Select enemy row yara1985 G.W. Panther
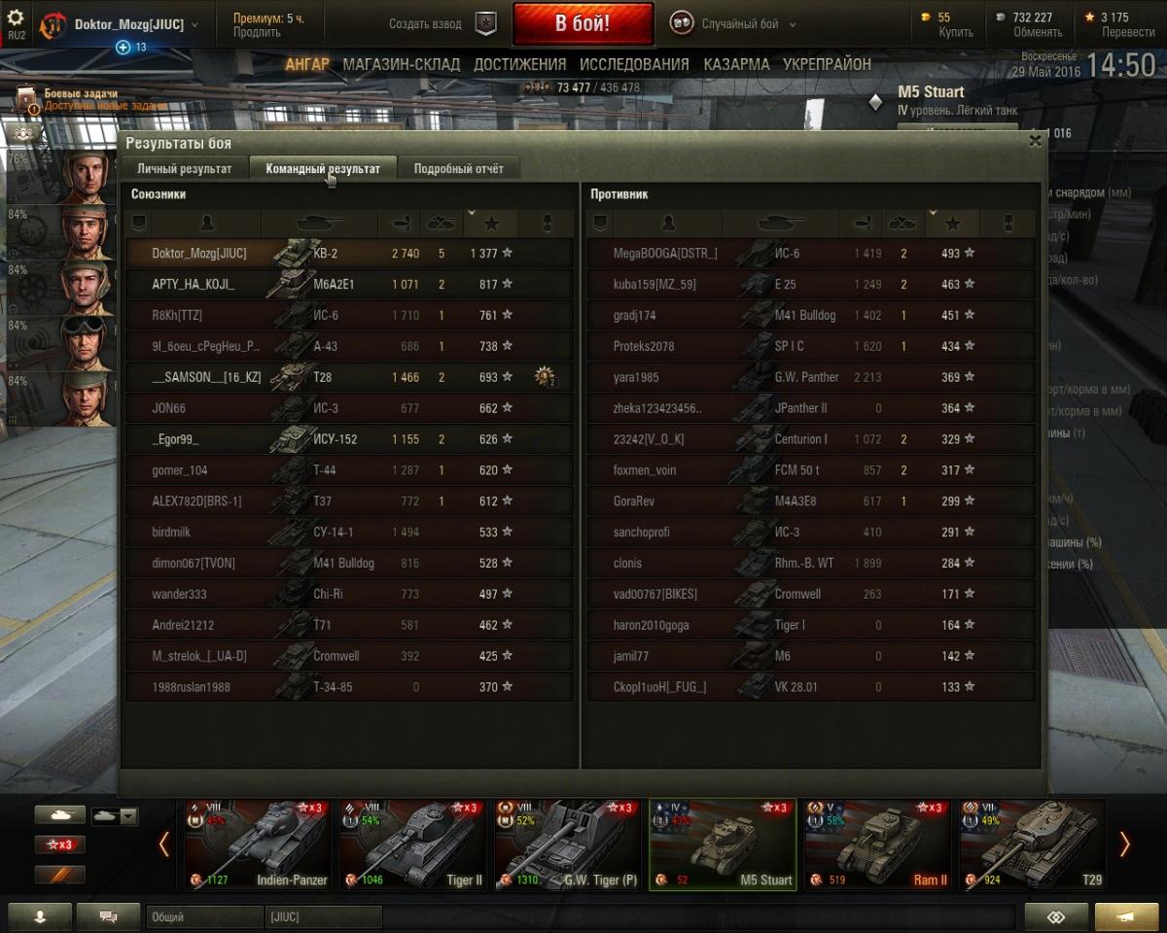The height and width of the screenshot is (933, 1167). click(x=811, y=377)
